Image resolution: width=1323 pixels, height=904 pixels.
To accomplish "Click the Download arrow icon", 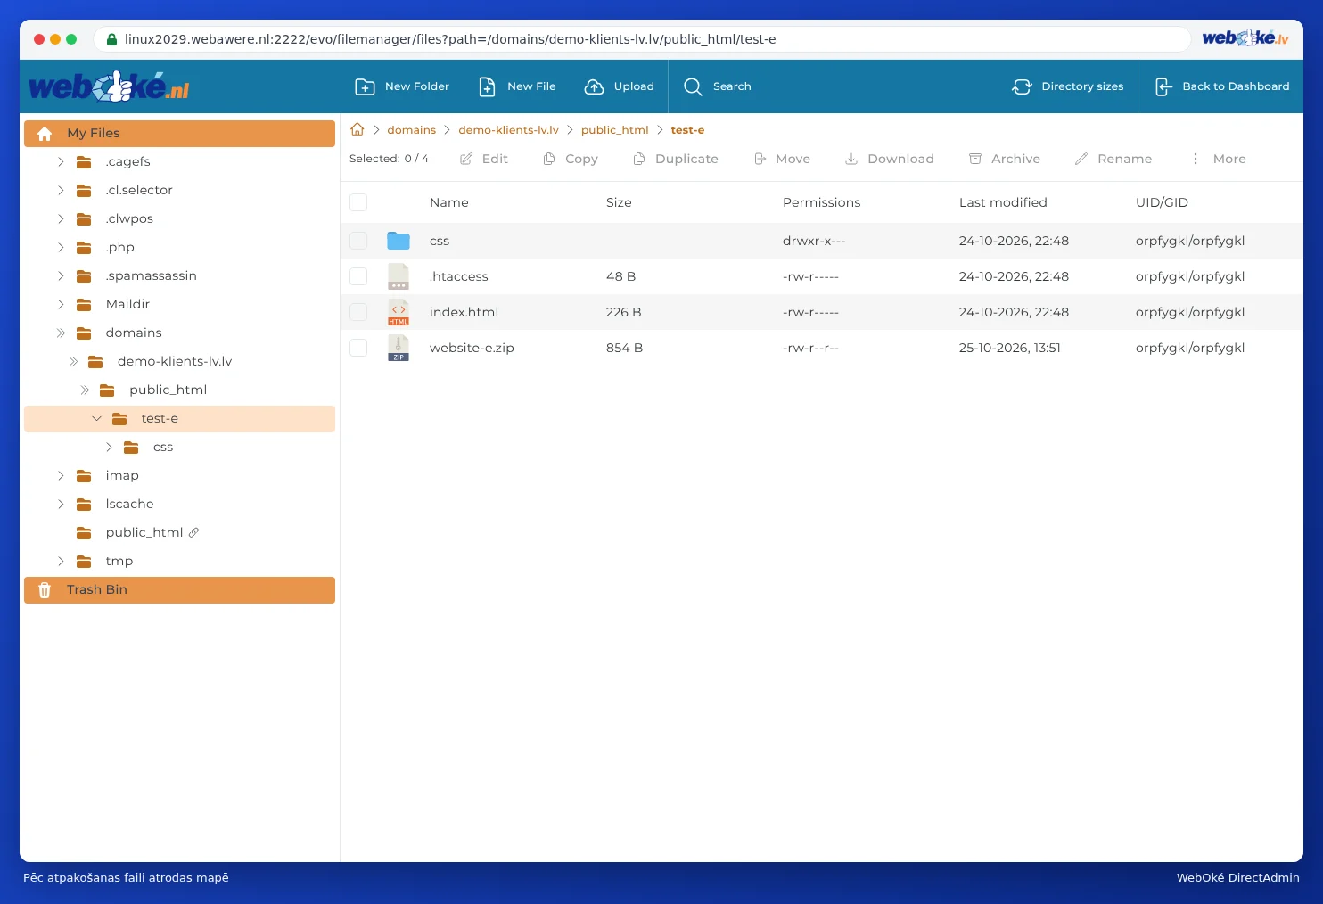I will click(851, 159).
